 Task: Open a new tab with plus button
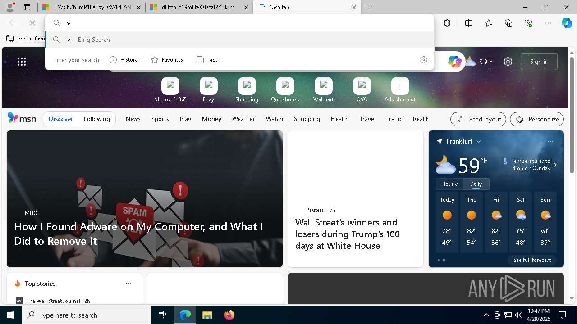pyautogui.click(x=369, y=7)
